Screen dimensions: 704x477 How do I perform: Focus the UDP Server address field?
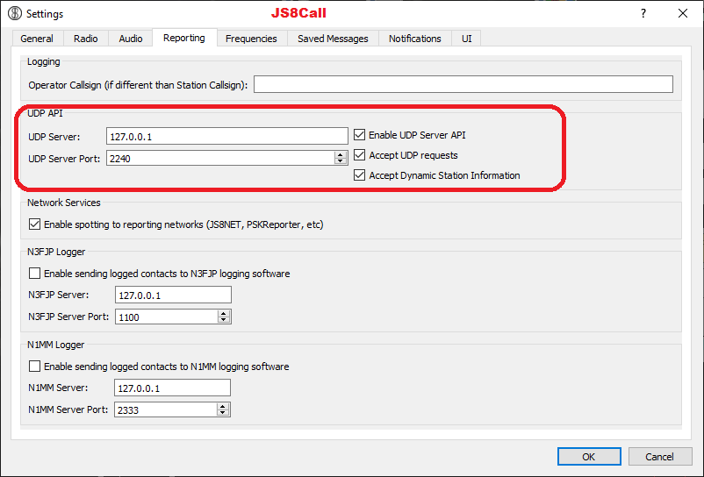[x=226, y=136]
